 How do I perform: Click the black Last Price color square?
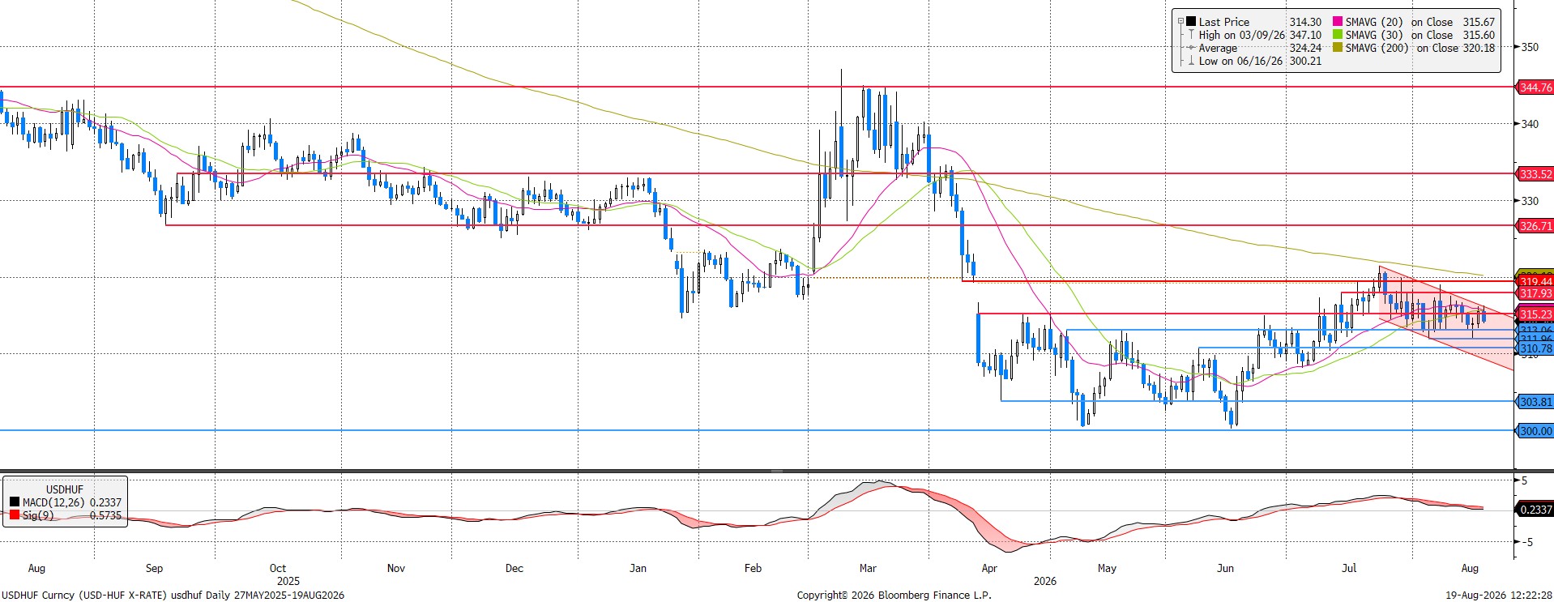(1191, 22)
